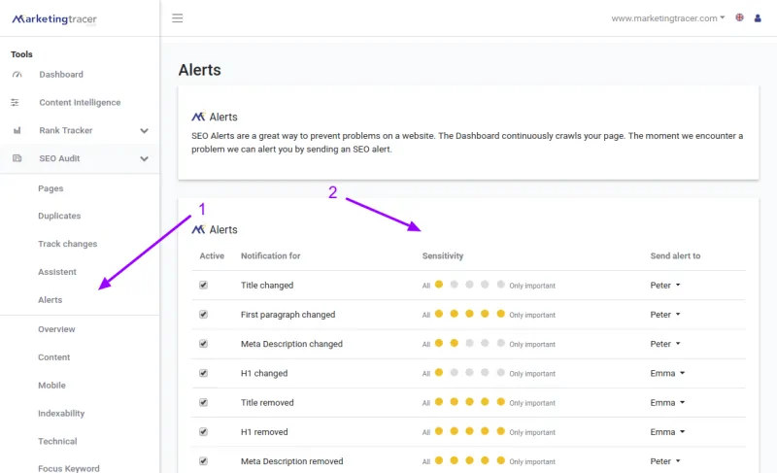This screenshot has width=777, height=473.
Task: Go to Duplicates submenu item
Action: coord(59,216)
